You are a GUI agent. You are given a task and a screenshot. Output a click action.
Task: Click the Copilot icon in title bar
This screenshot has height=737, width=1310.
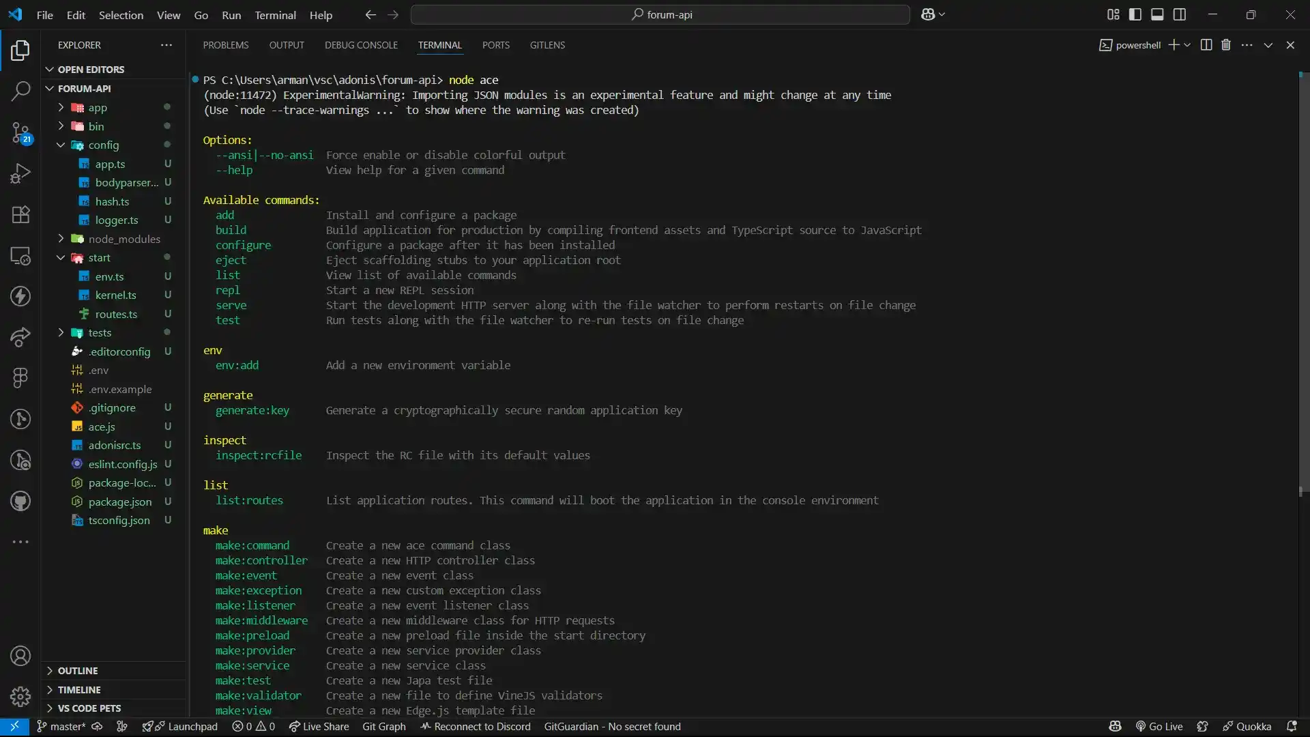click(x=928, y=14)
